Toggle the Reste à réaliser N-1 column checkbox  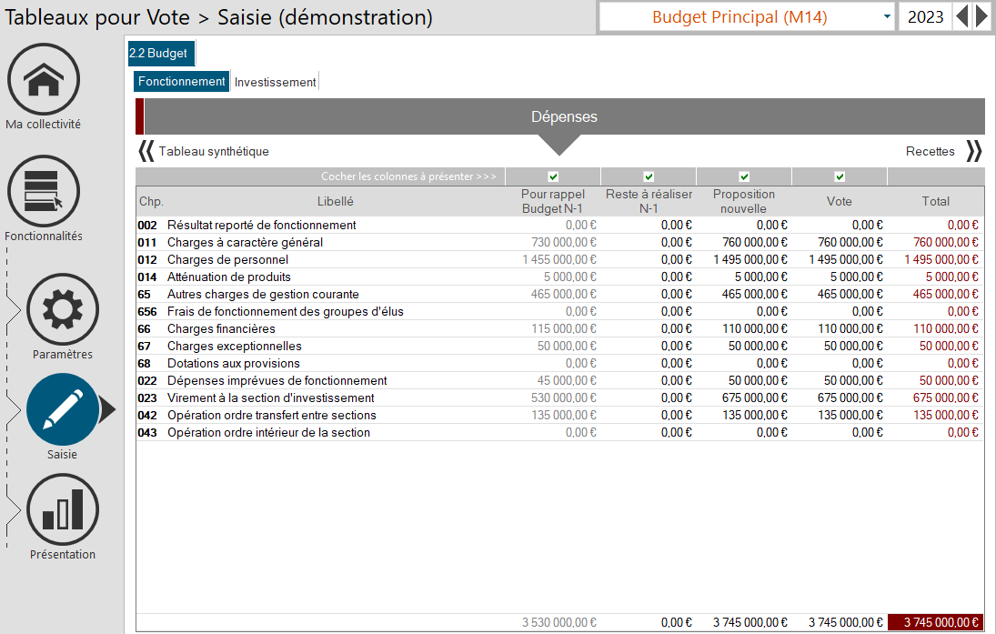click(x=649, y=176)
